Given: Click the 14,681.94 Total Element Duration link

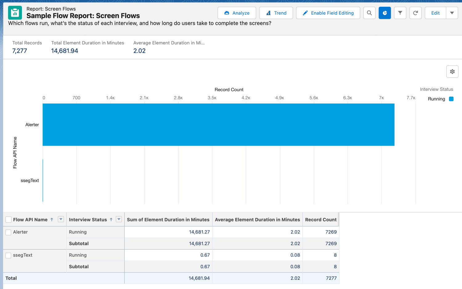Looking at the screenshot, I should [x=64, y=51].
